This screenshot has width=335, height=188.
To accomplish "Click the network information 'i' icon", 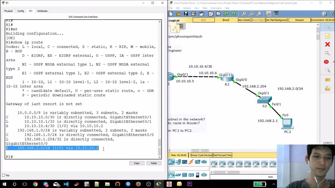I will [324, 14].
